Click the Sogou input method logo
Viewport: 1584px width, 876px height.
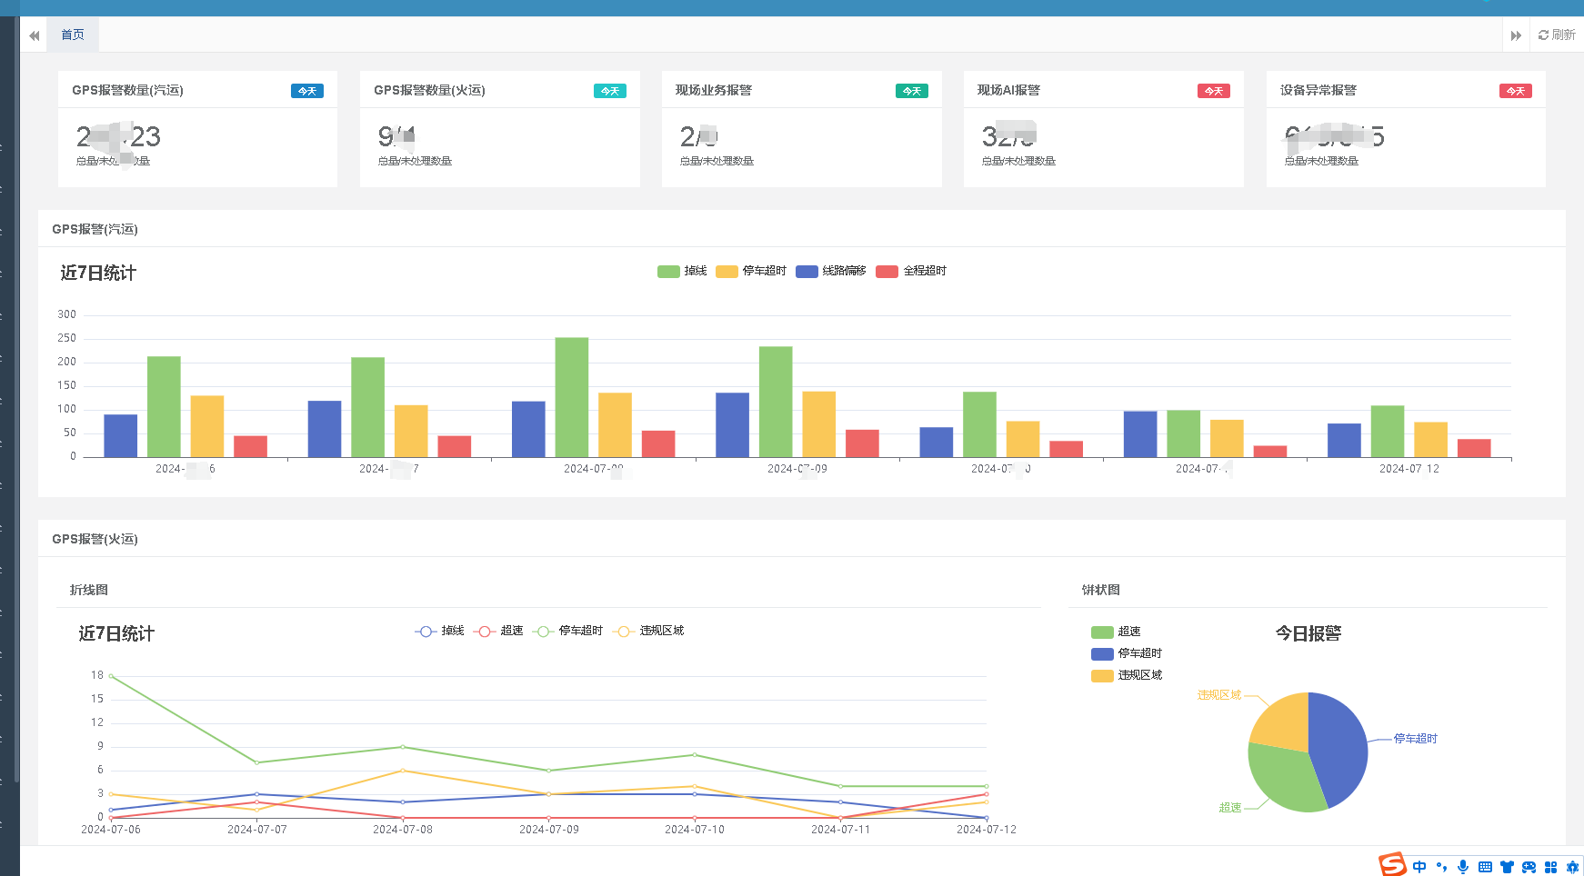1392,865
